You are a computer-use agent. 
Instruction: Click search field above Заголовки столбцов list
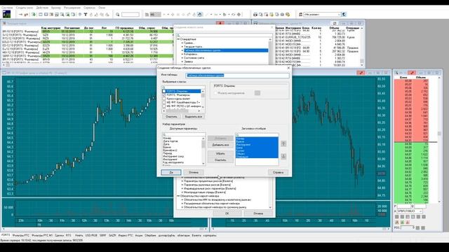point(257,135)
